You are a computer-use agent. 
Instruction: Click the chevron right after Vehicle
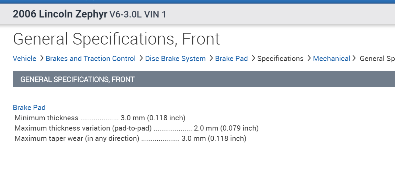[x=42, y=58]
